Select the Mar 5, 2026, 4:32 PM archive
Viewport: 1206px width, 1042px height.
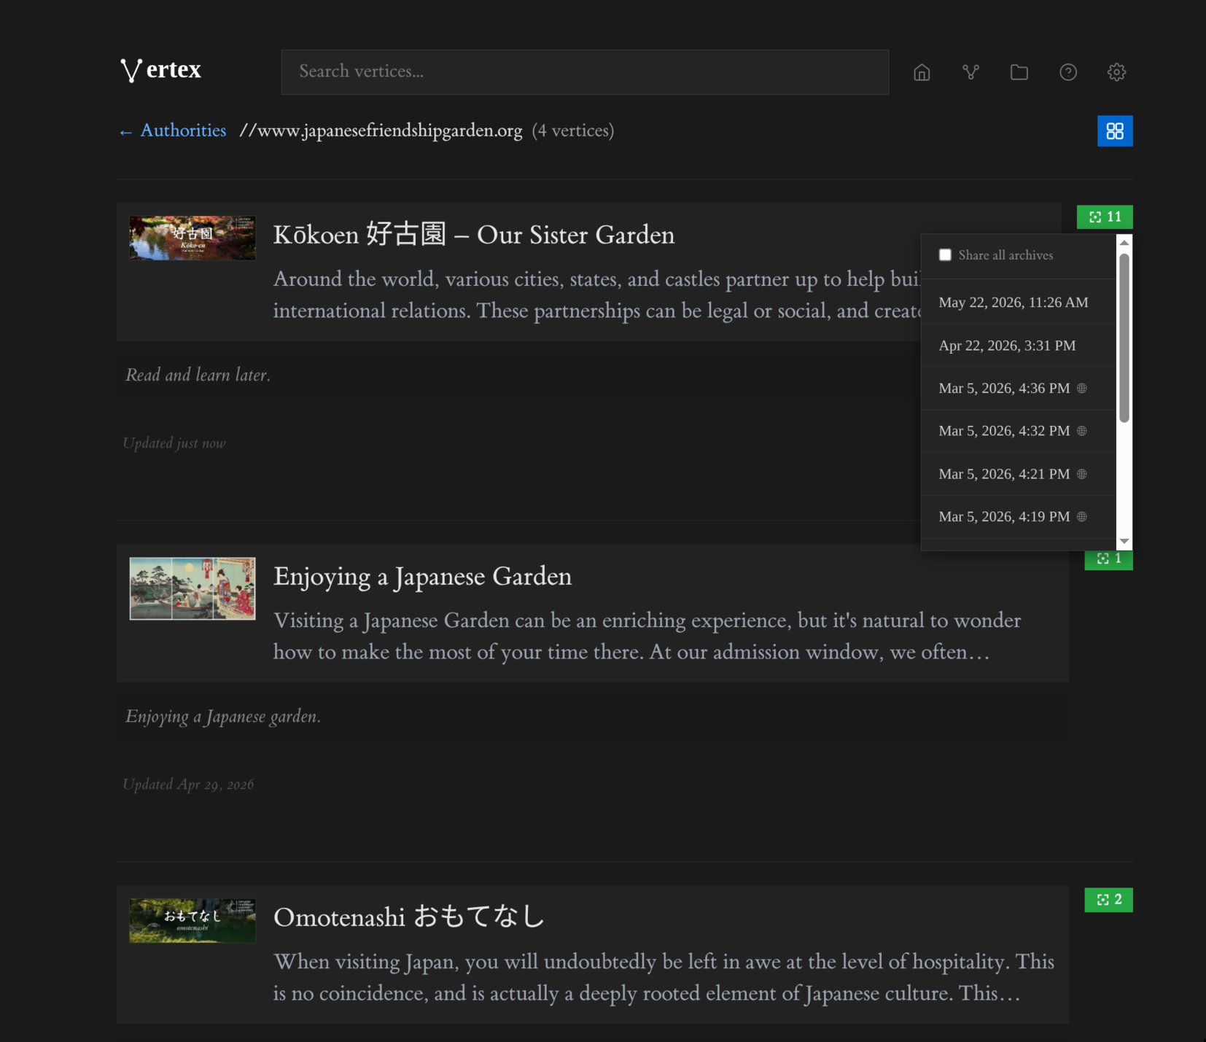pyautogui.click(x=1019, y=431)
